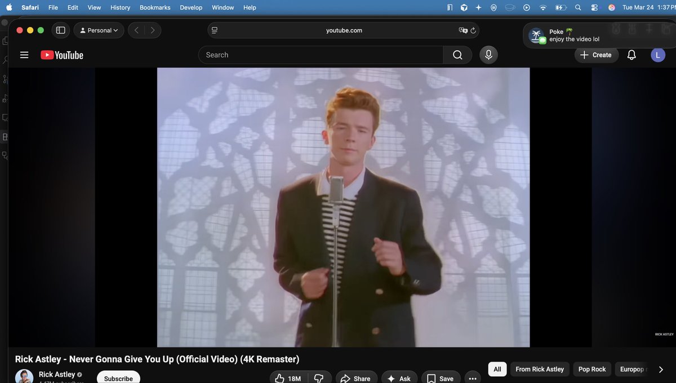This screenshot has width=676, height=383.
Task: Click the YouTube search input field
Action: pos(321,55)
